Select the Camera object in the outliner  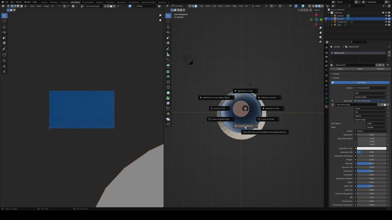point(341,16)
